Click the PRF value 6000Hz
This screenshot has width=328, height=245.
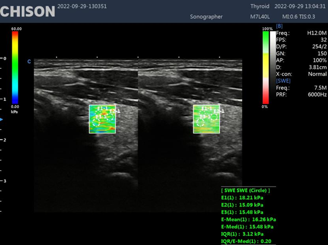coord(317,94)
